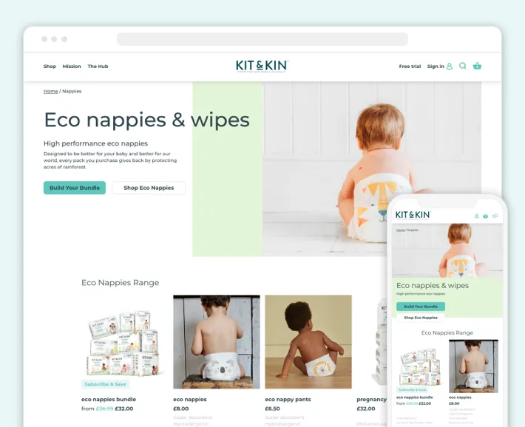Open the search magnifier icon in header
This screenshot has height=427, width=525.
click(463, 66)
